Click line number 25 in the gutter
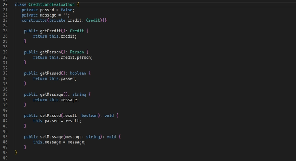This screenshot has height=161, width=296. click(5, 31)
